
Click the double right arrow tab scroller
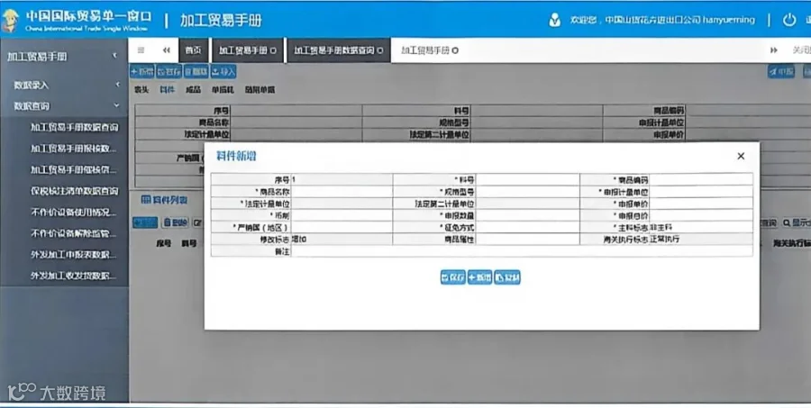[774, 50]
